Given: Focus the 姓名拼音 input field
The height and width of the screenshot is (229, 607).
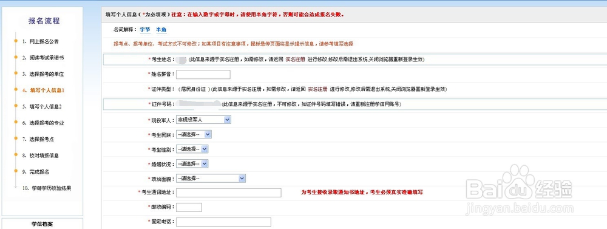Looking at the screenshot, I should click(x=203, y=74).
